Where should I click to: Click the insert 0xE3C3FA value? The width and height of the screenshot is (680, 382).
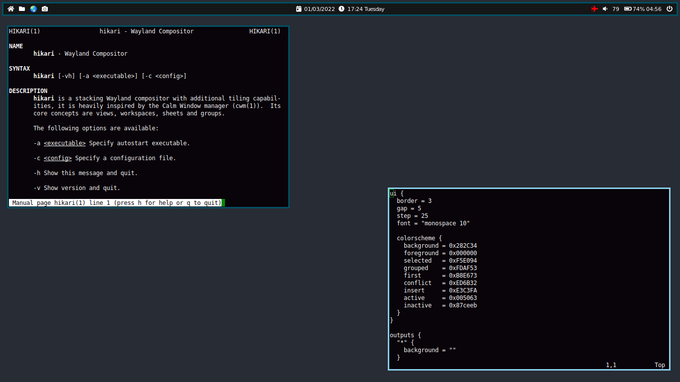pyautogui.click(x=463, y=290)
